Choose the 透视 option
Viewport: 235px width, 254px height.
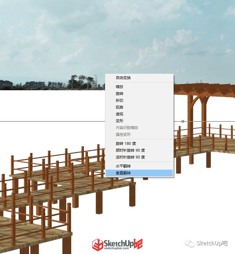(x=139, y=114)
